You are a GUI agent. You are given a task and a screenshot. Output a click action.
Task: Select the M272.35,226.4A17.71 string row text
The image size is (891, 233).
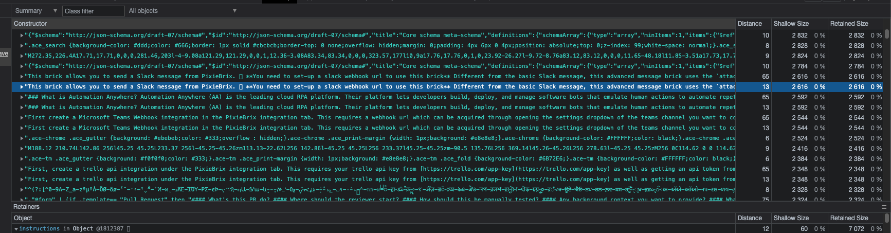click(380, 56)
